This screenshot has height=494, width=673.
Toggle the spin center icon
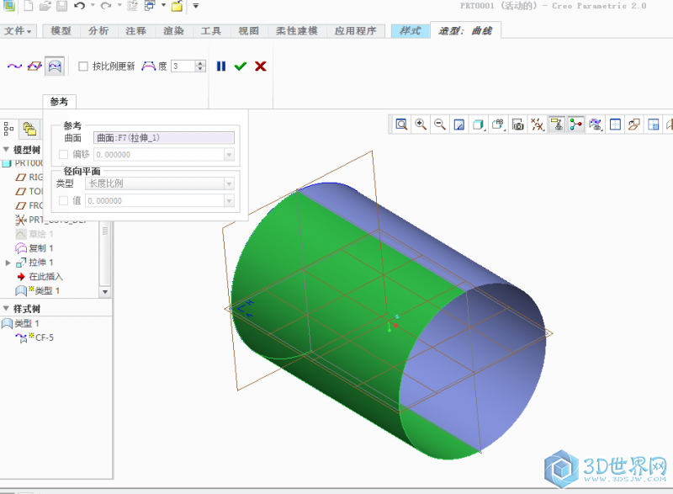coord(576,125)
